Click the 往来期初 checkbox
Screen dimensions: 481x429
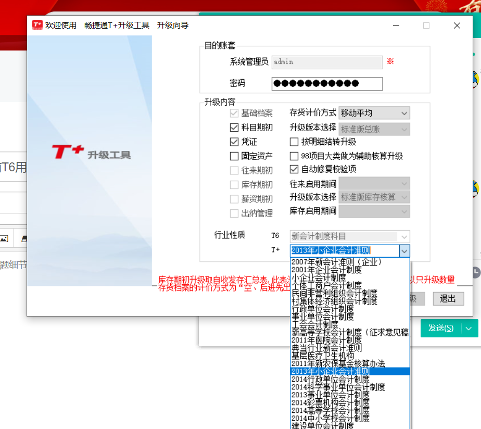[234, 170]
